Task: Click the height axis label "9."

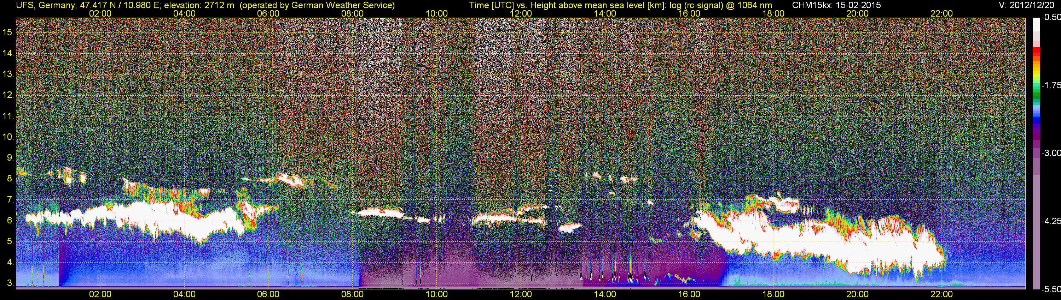Action: coord(10,158)
